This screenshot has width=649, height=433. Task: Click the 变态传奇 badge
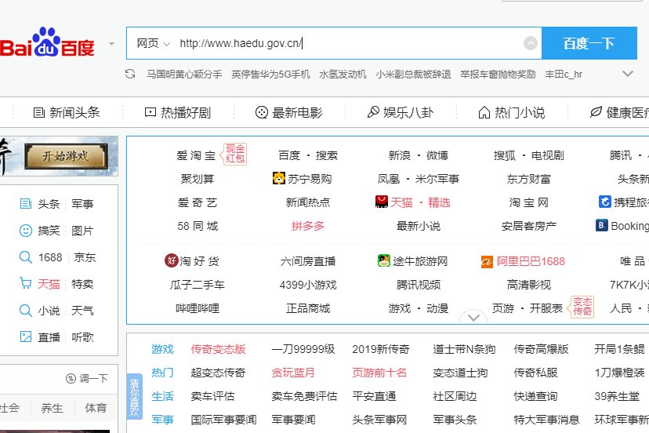[582, 306]
